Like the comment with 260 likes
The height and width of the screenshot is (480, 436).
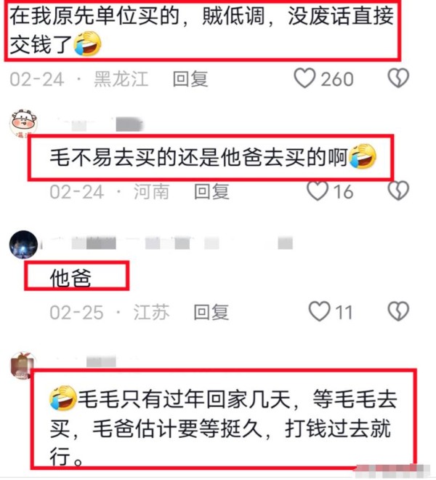pos(304,78)
